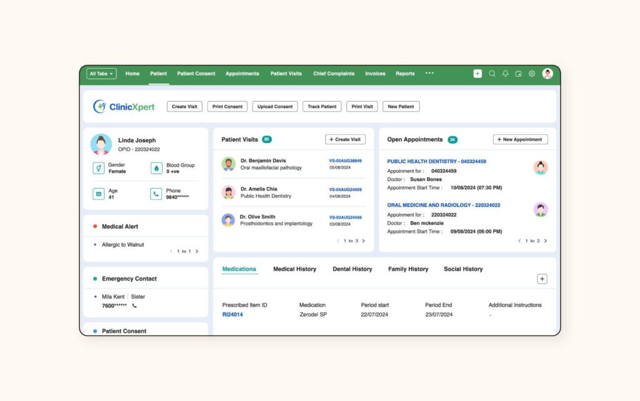Viewport: 640px width, 401px height.
Task: Go to next Medical Alert page
Action: [197, 251]
